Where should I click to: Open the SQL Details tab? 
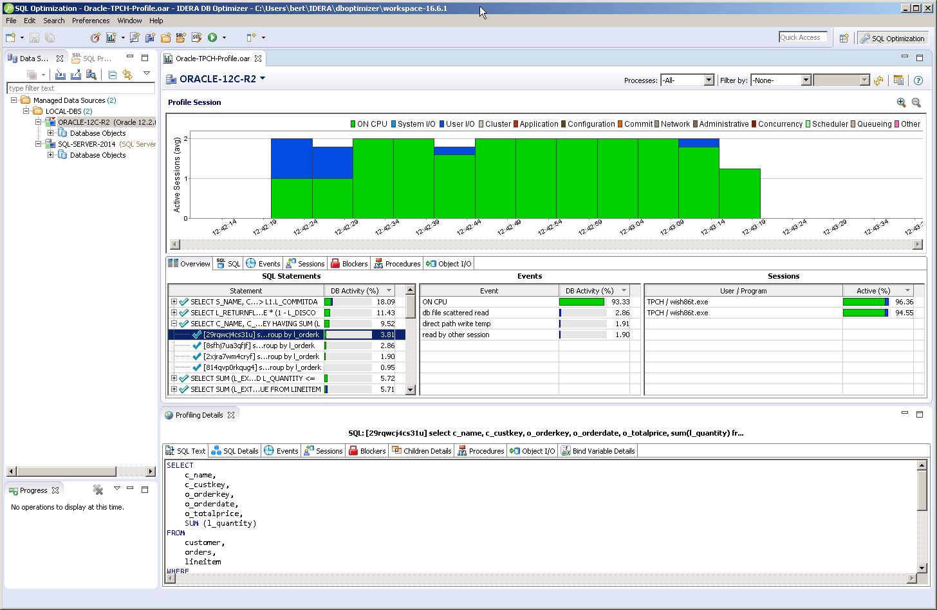coord(235,451)
